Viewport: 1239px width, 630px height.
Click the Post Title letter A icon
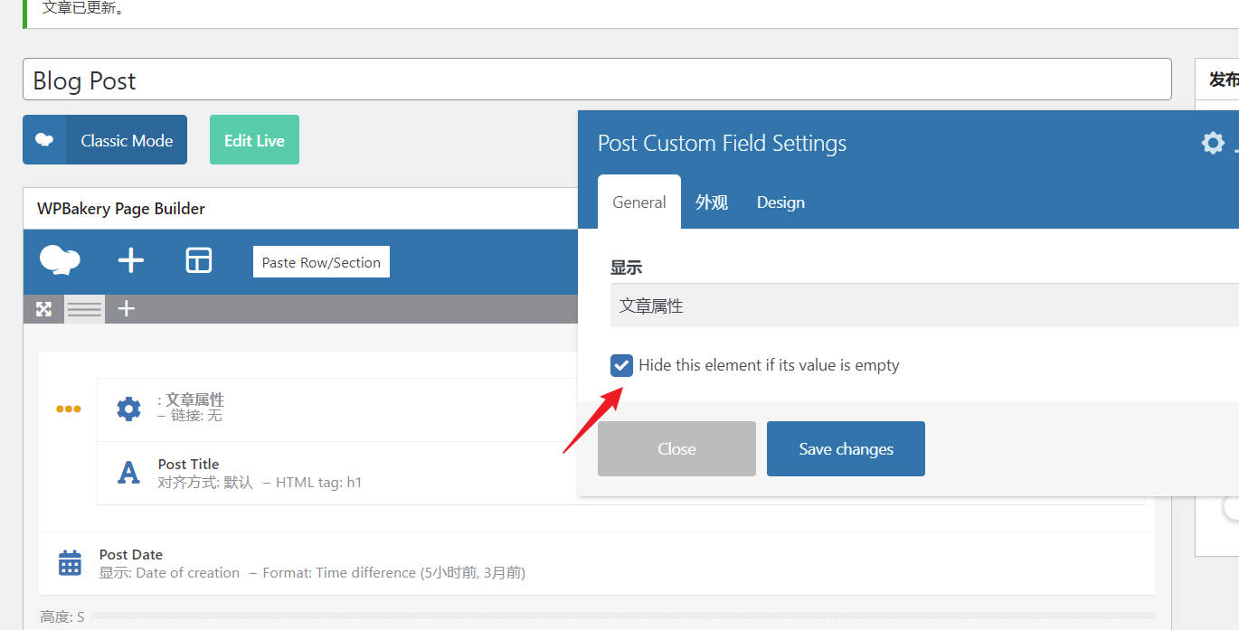tap(129, 473)
